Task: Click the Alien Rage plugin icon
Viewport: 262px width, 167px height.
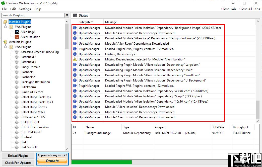Action: 17,32
